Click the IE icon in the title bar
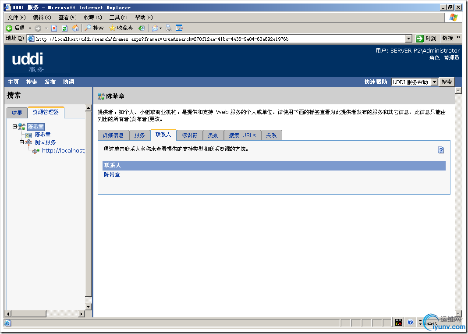468x334 pixels. (x=7, y=7)
